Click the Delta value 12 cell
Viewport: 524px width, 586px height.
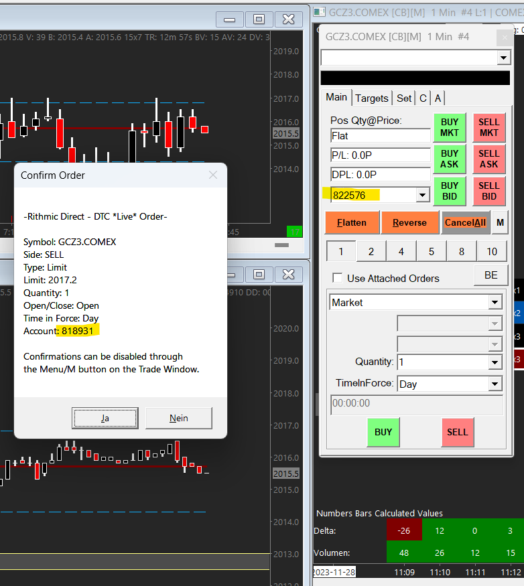[x=440, y=530]
